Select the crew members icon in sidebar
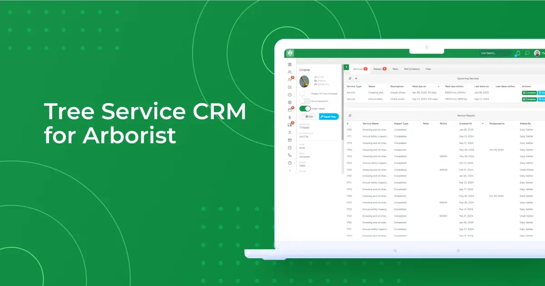545x286 pixels. click(x=289, y=72)
